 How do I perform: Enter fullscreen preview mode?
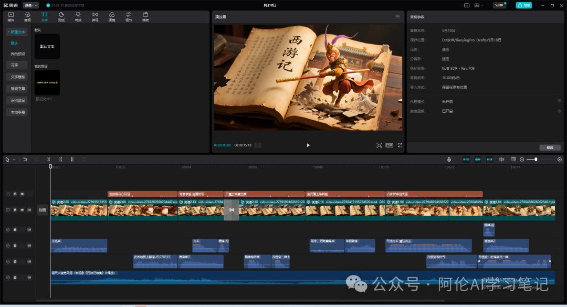click(x=400, y=145)
